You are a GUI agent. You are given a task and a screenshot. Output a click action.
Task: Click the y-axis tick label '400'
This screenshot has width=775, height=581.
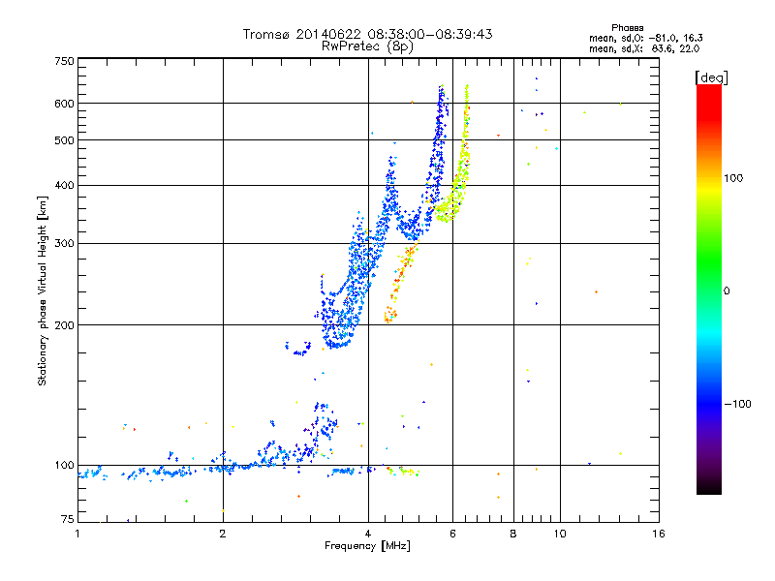tap(64, 186)
